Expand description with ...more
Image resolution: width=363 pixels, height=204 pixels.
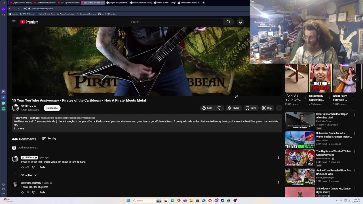(x=20, y=128)
